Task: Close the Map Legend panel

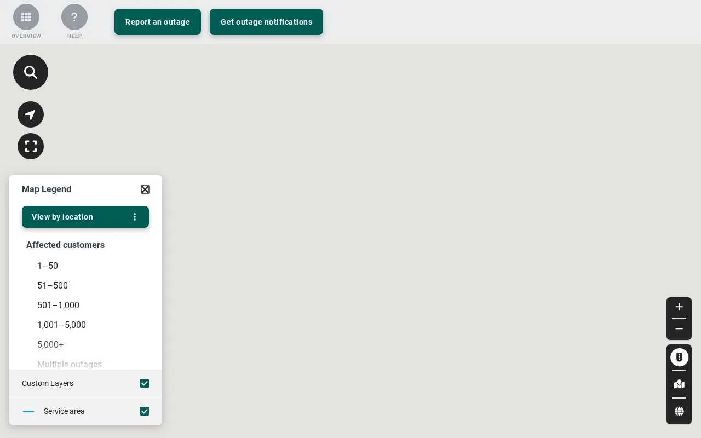Action: tap(145, 189)
